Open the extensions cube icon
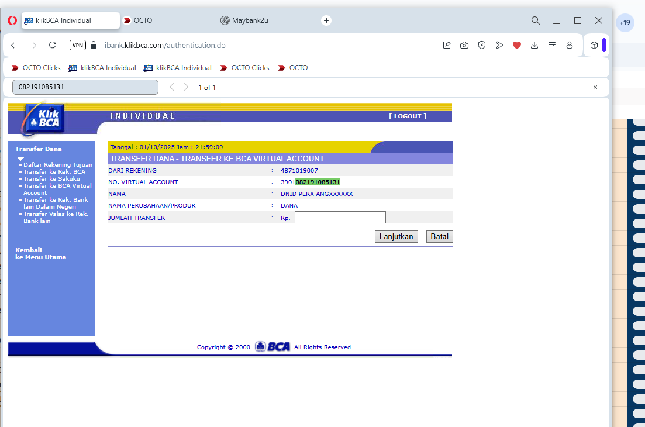Screen dimensions: 645x427 tap(594, 45)
